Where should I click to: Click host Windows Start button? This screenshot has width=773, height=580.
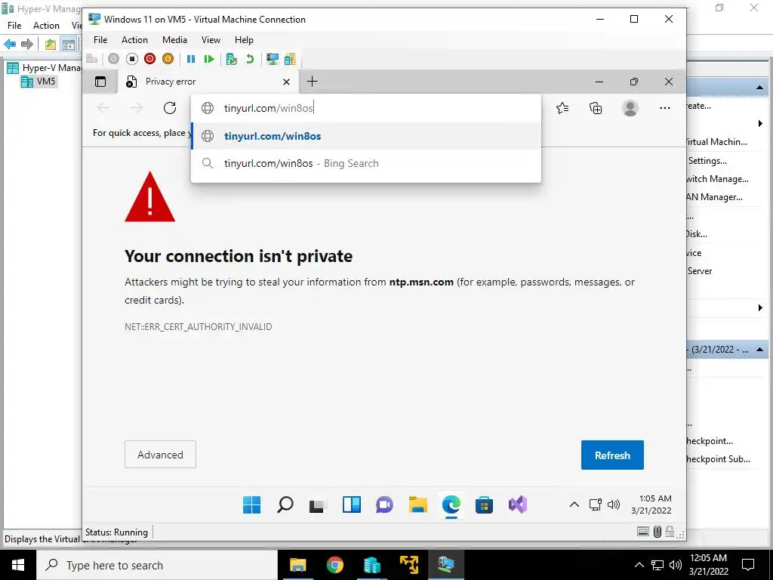(18, 565)
